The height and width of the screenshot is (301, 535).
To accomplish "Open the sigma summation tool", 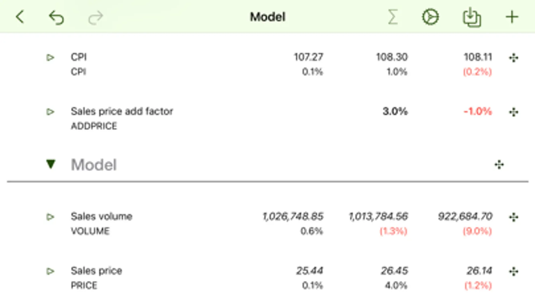I will click(x=393, y=17).
